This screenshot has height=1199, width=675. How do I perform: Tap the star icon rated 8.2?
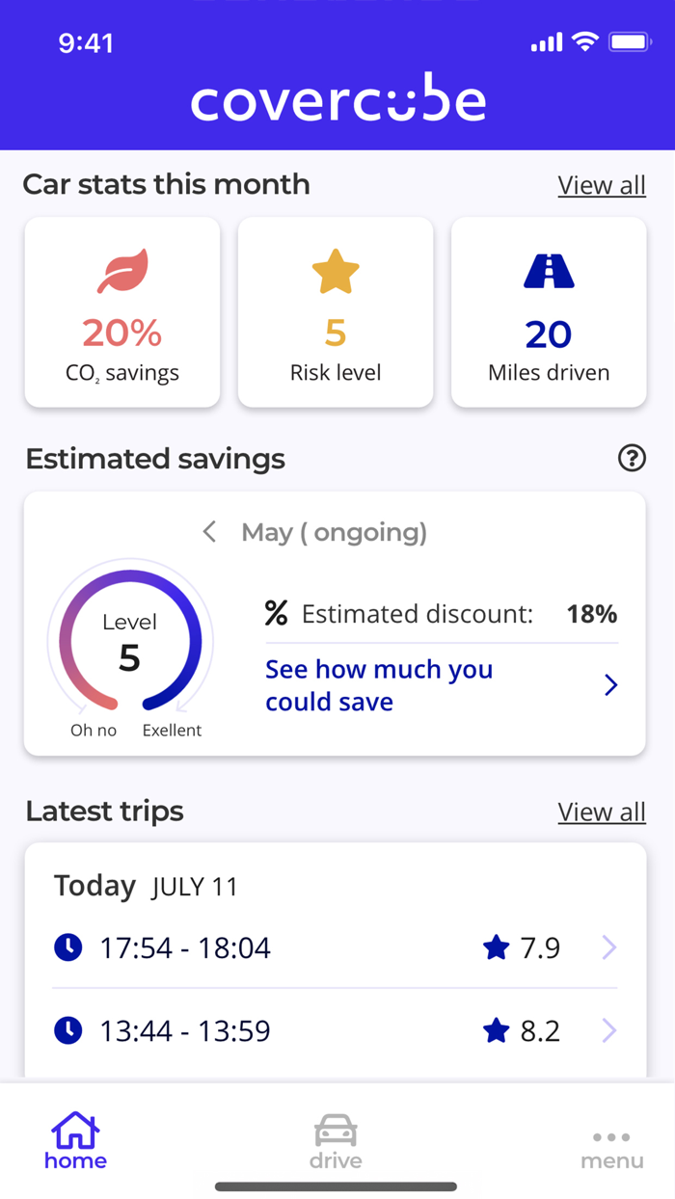point(496,1031)
